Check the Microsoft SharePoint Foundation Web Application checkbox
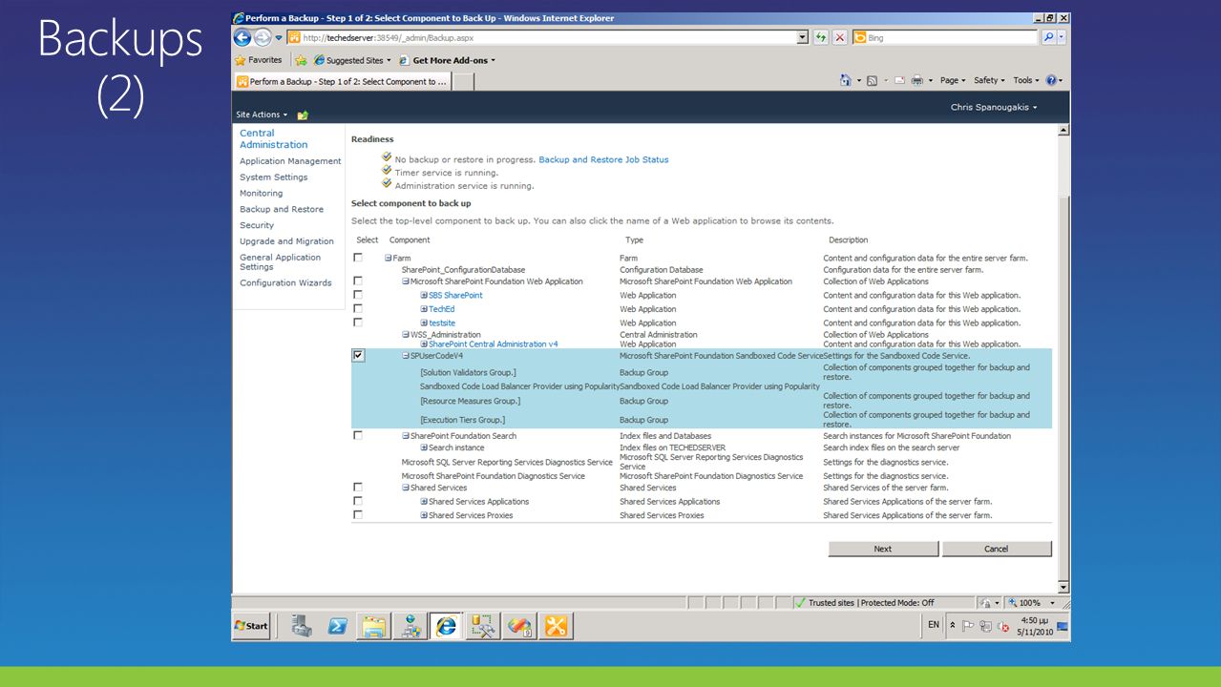The height and width of the screenshot is (687, 1221). [358, 281]
